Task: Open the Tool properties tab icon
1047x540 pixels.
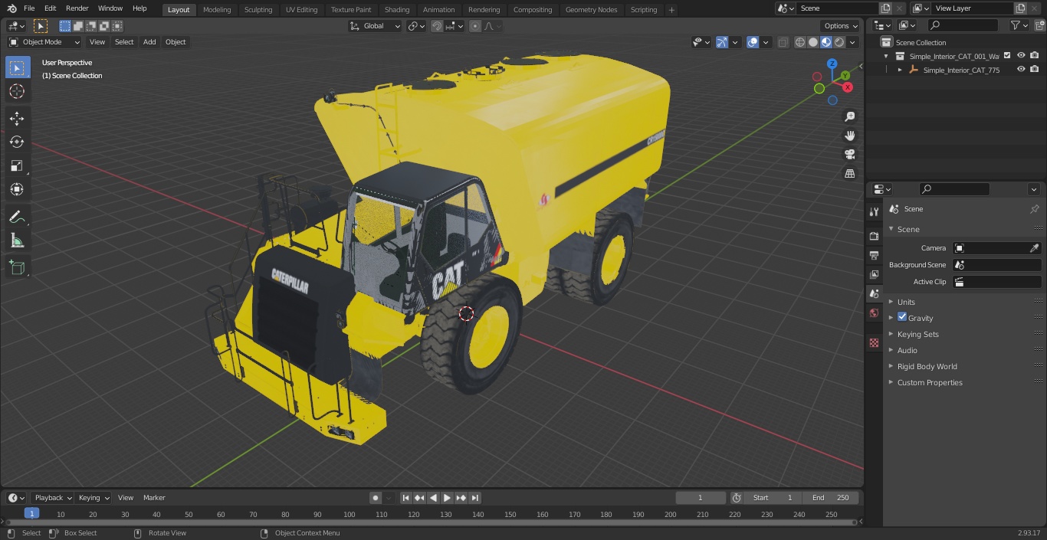Action: (874, 212)
